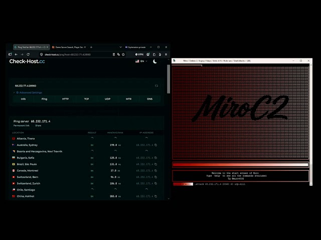Switch to the Ping Test browser tab
This screenshot has width=321, height=240.
(x=31, y=47)
